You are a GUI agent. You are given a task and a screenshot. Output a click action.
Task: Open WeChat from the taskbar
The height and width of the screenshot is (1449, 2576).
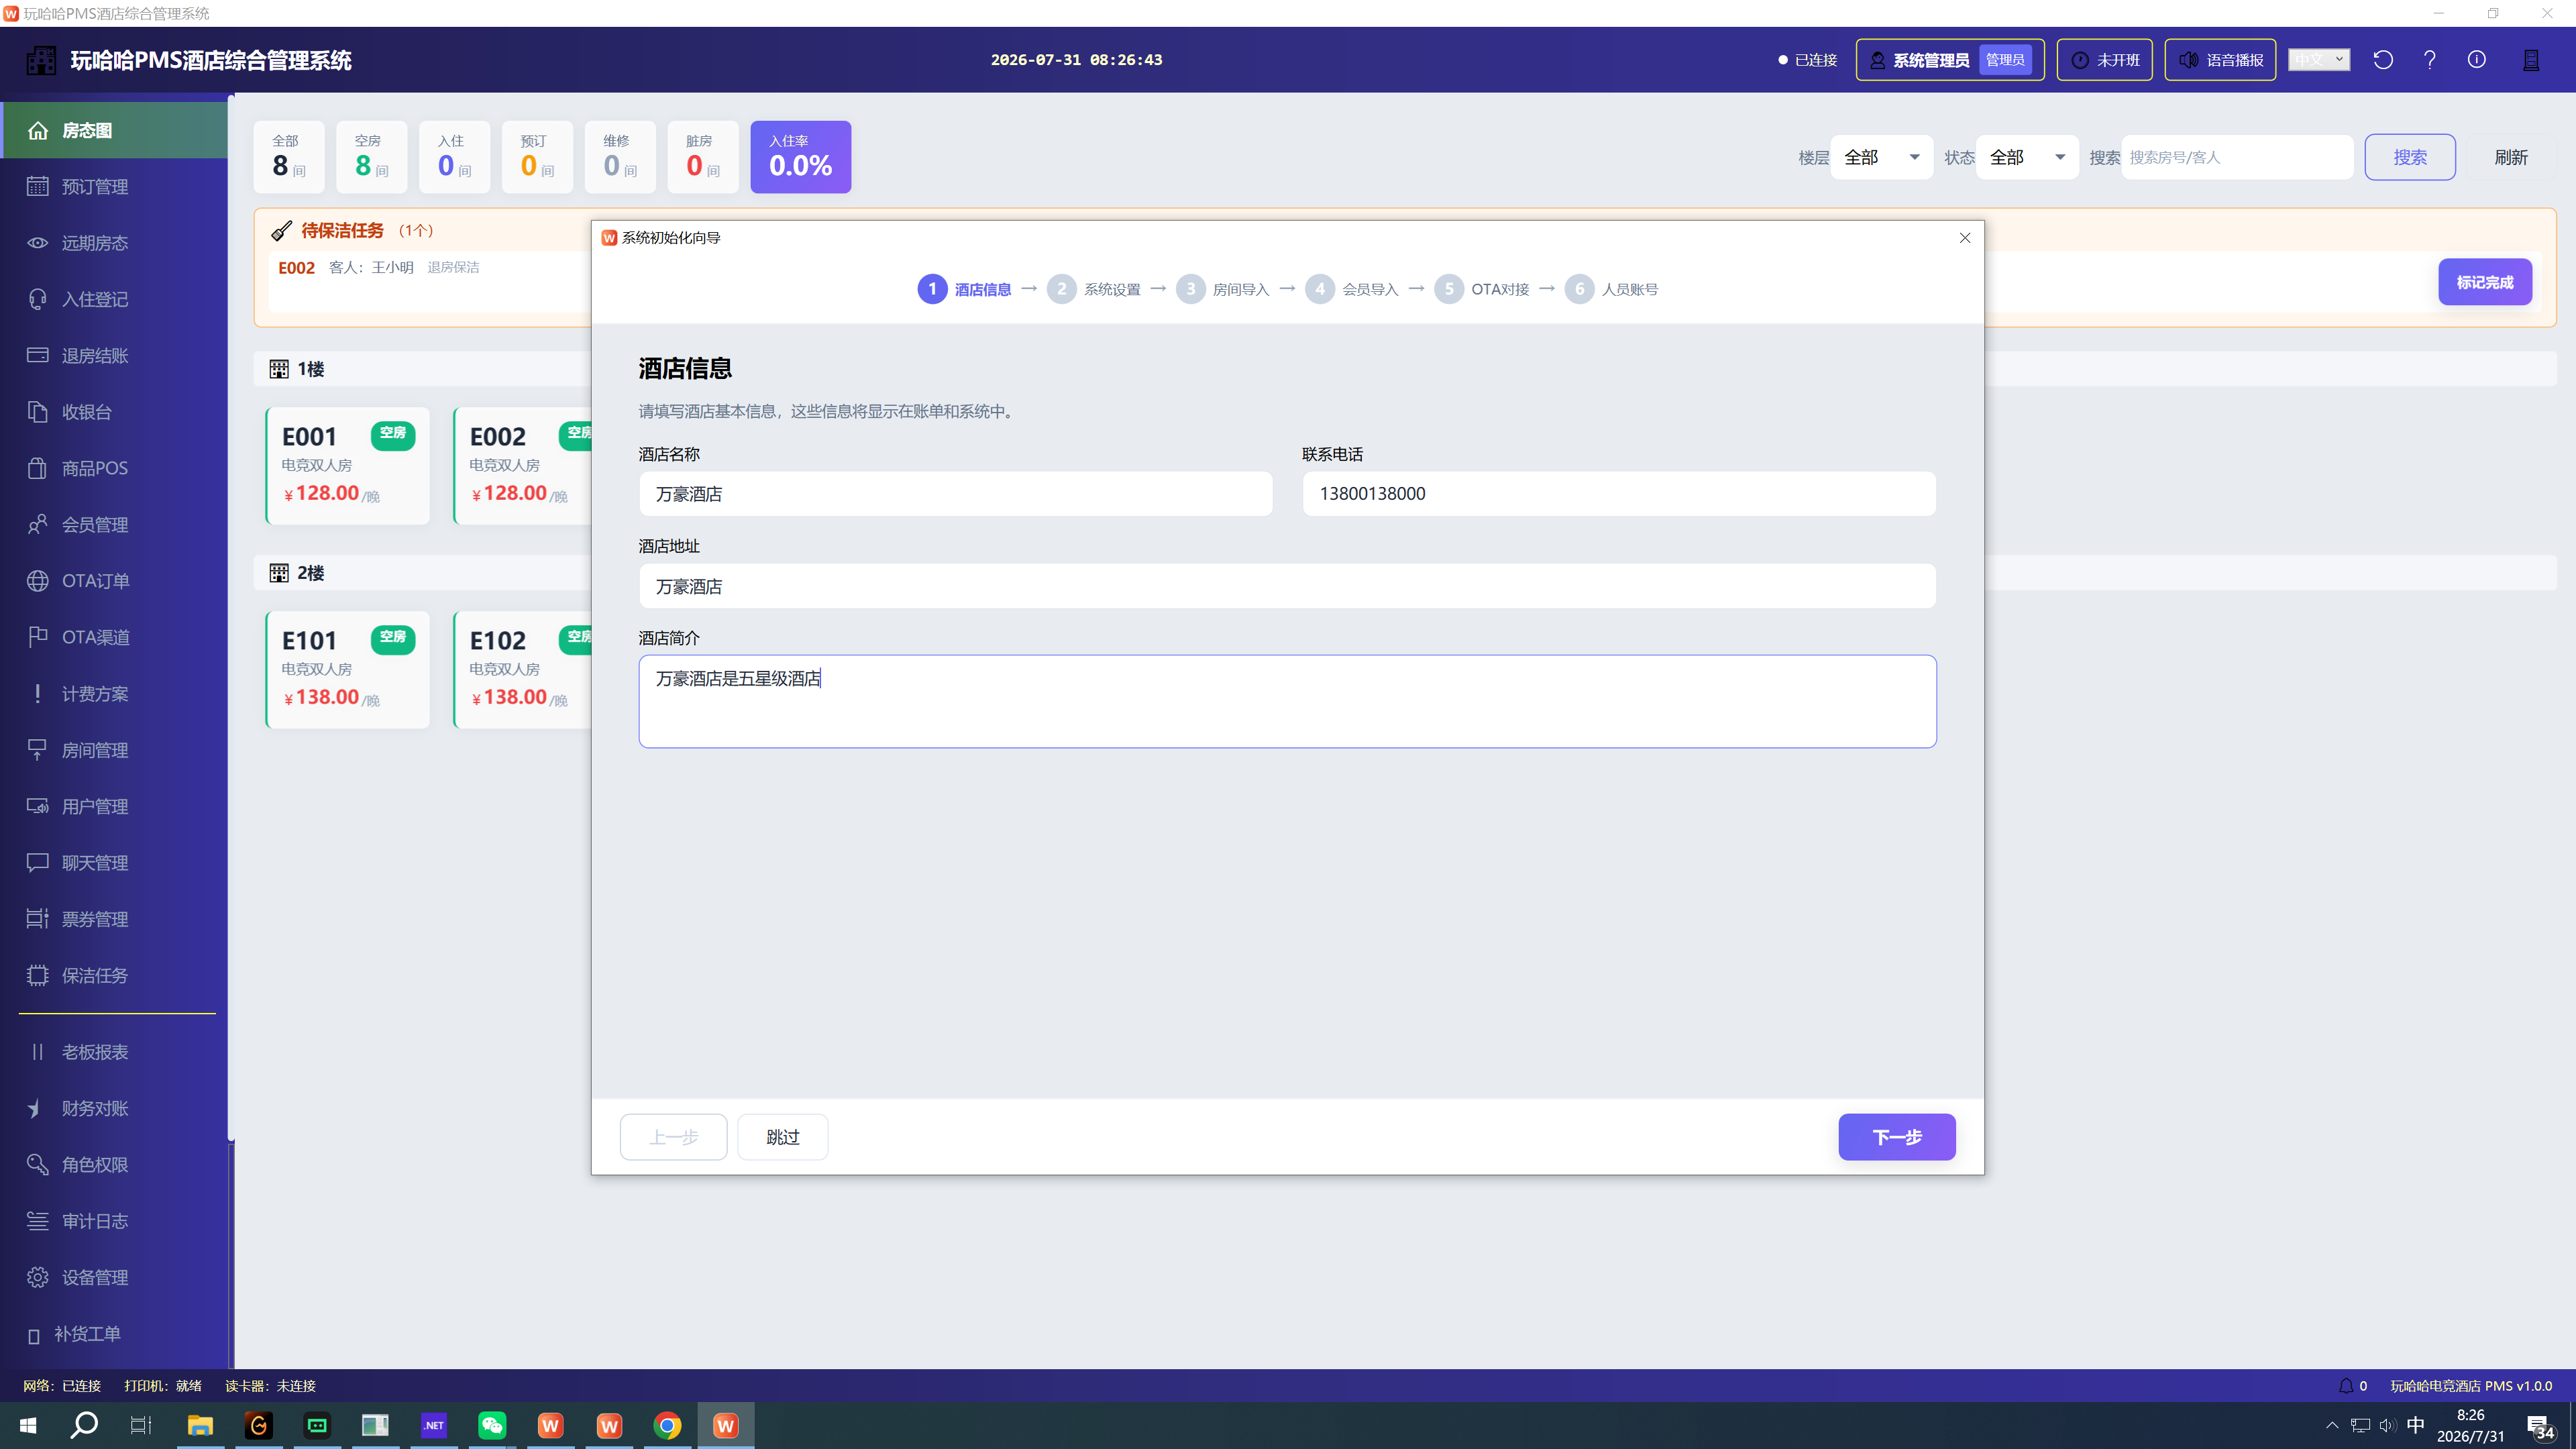tap(492, 1425)
